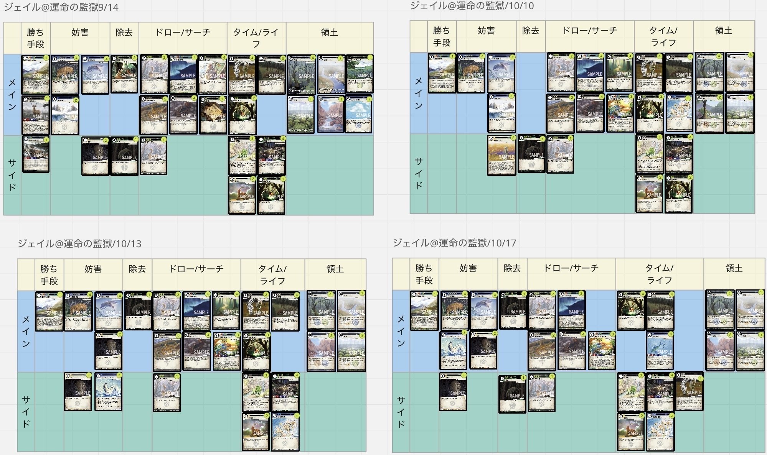This screenshot has width=767, height=455.
Task: Select the title ジェイル@運命の監獄/10/10
Action: [472, 6]
